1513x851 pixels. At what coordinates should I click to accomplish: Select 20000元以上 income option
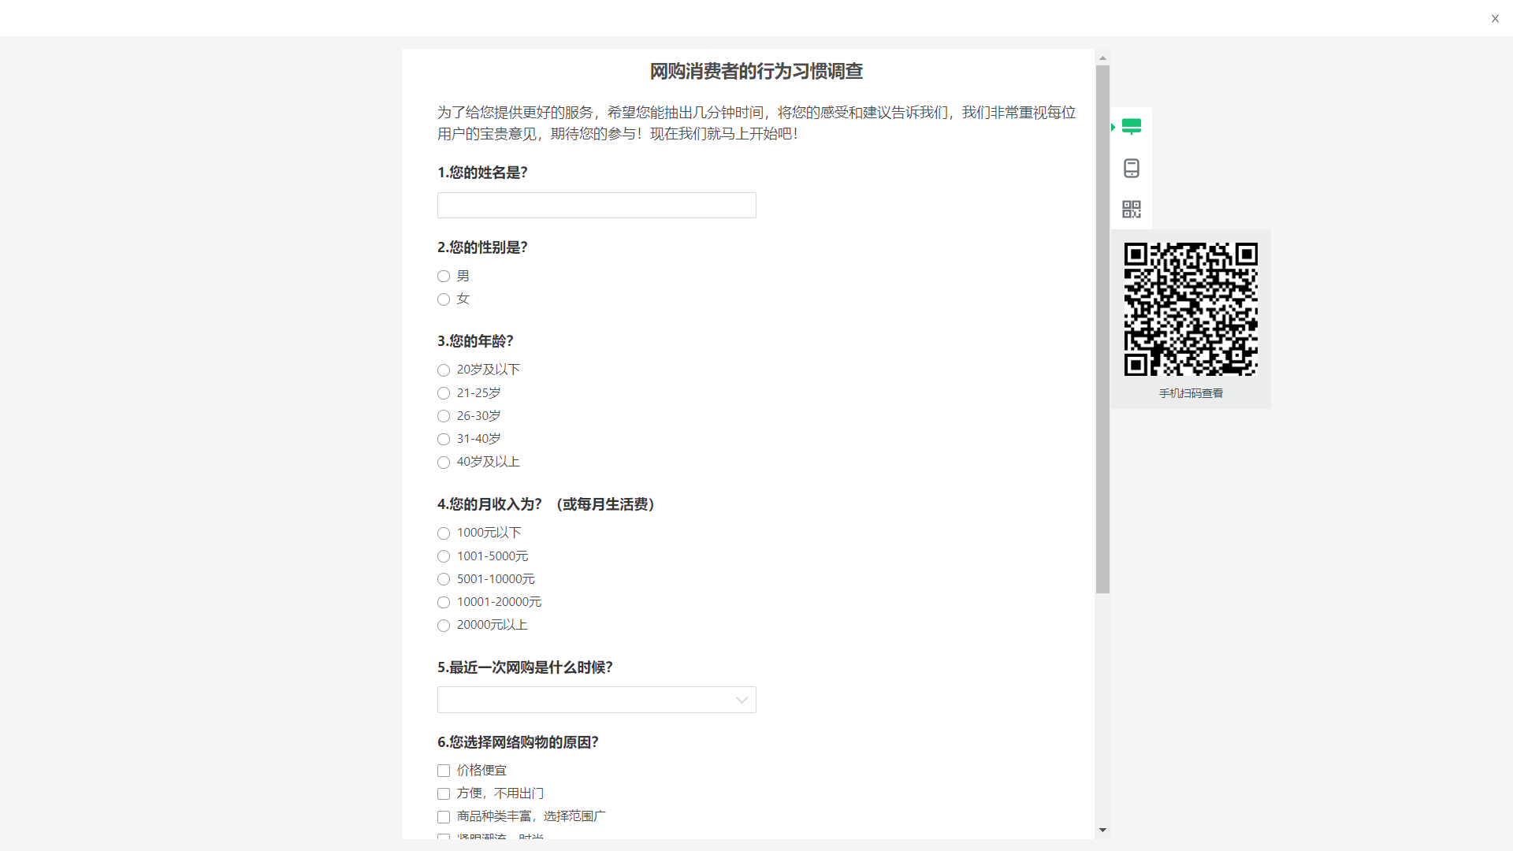pyautogui.click(x=444, y=626)
